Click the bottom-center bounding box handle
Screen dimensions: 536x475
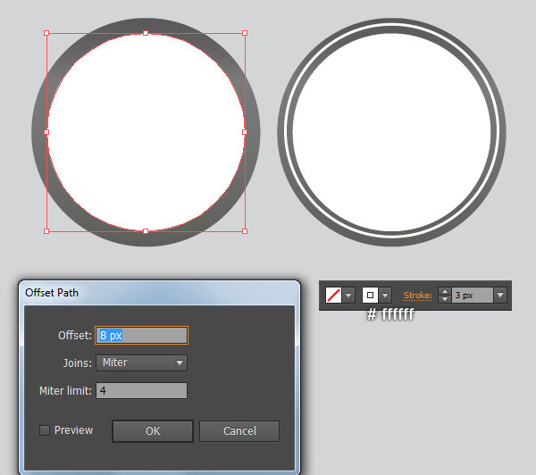146,231
